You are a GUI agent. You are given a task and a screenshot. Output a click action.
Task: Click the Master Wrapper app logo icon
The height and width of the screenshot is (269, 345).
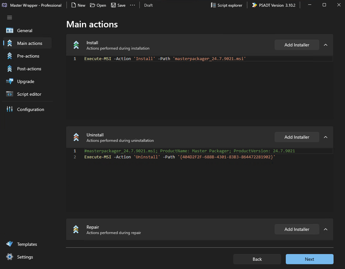coord(5,5)
